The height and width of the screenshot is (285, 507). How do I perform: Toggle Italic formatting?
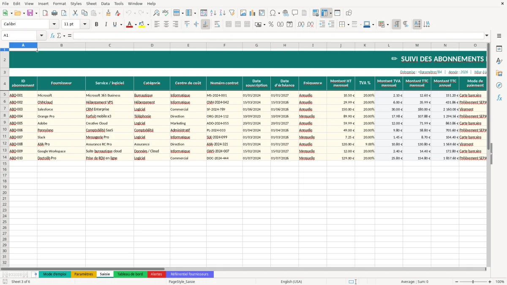[106, 24]
